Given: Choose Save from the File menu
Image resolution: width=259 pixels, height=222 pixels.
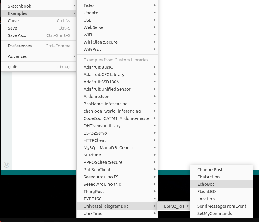Looking at the screenshot, I should [39, 28].
